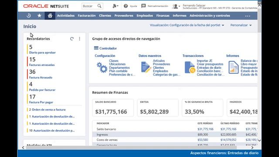Open the shortcuts star icon
This screenshot has height=157, width=279.
click(x=39, y=16)
